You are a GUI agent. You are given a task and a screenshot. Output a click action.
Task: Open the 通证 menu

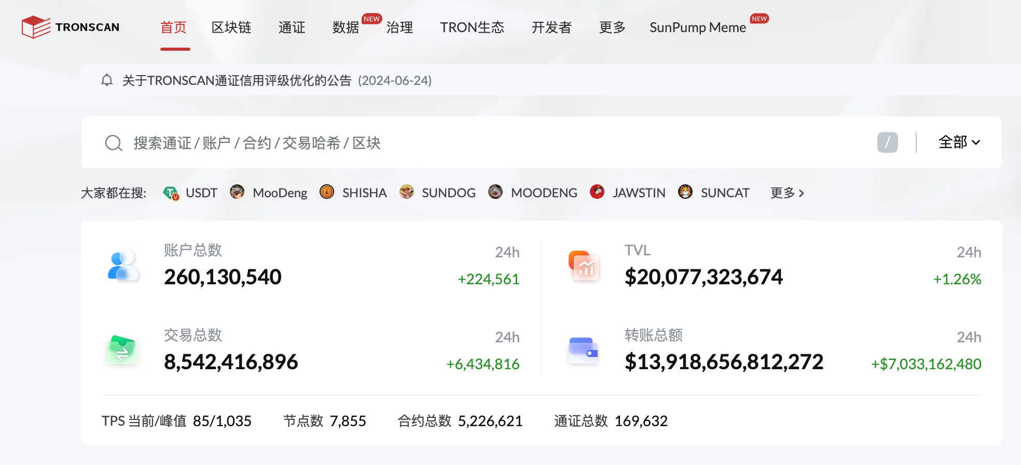292,27
